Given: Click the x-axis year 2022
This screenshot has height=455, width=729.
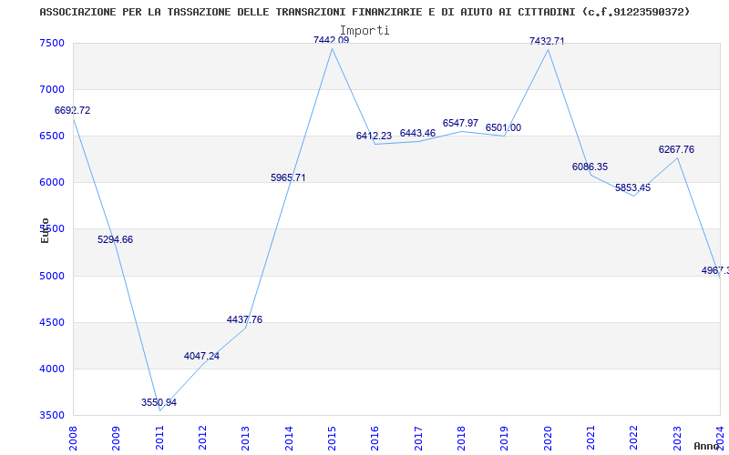Looking at the screenshot, I should click(634, 439).
